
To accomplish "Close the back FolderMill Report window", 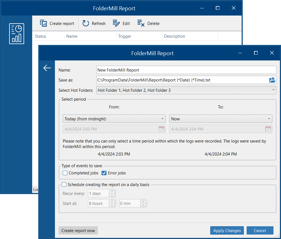I will point(234,8).
